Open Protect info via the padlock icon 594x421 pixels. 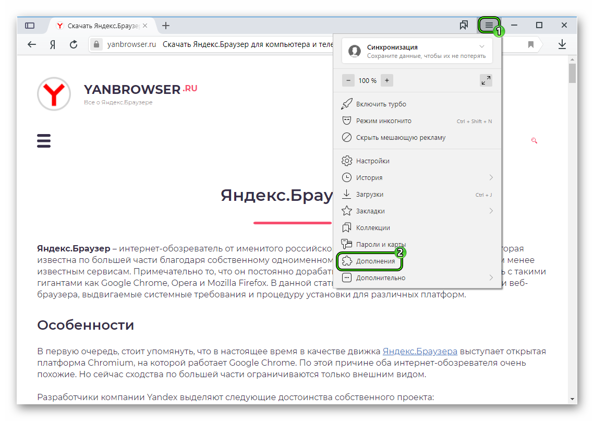pyautogui.click(x=96, y=44)
